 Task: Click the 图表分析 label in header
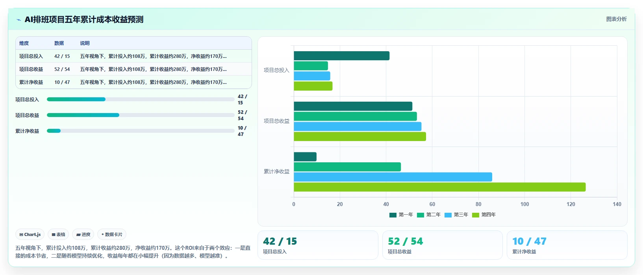point(616,19)
